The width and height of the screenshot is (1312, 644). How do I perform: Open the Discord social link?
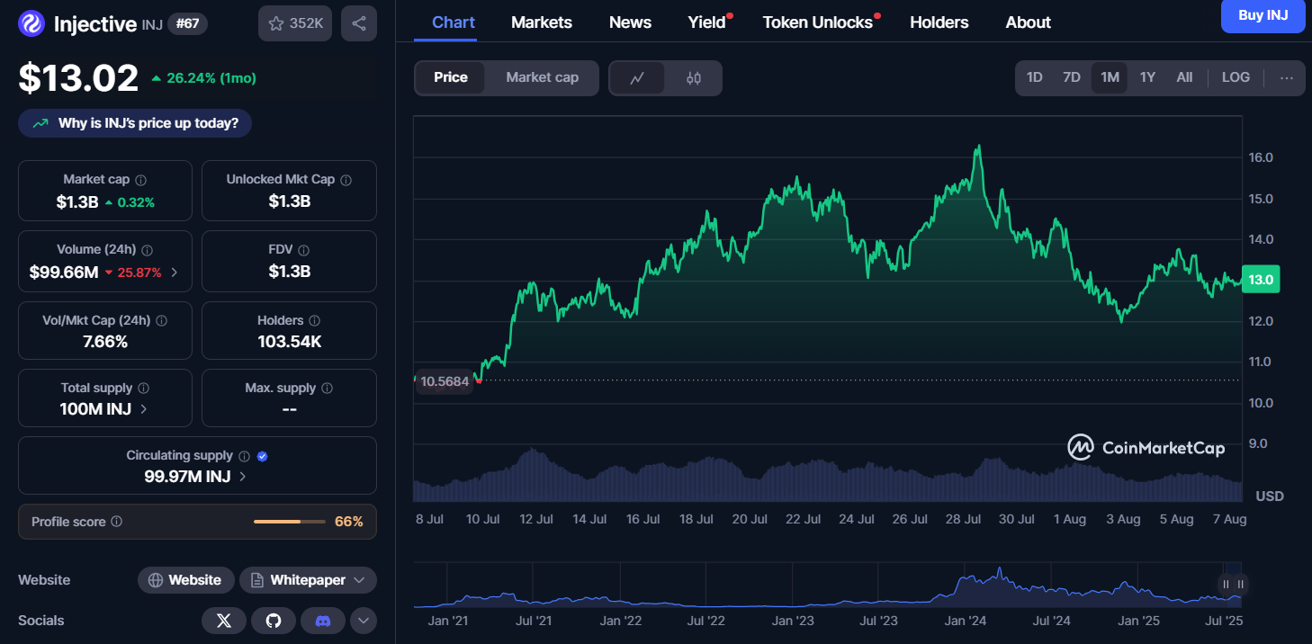click(x=323, y=621)
